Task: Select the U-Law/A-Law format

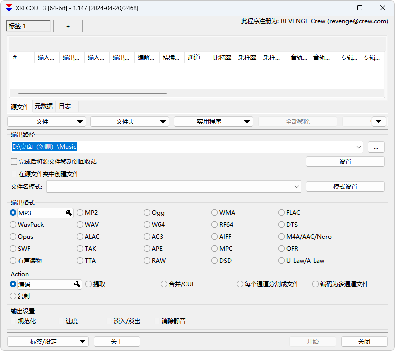Action: click(302, 261)
